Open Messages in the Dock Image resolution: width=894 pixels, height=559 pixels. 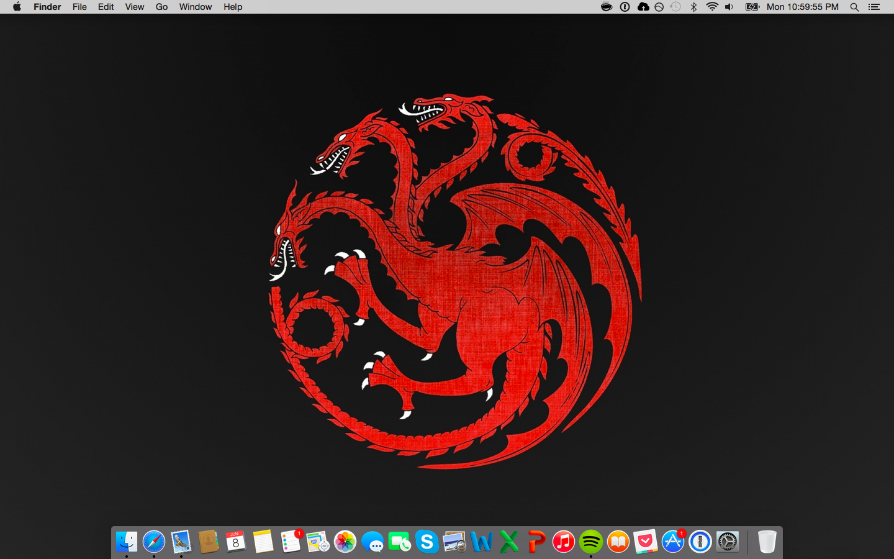(x=372, y=542)
